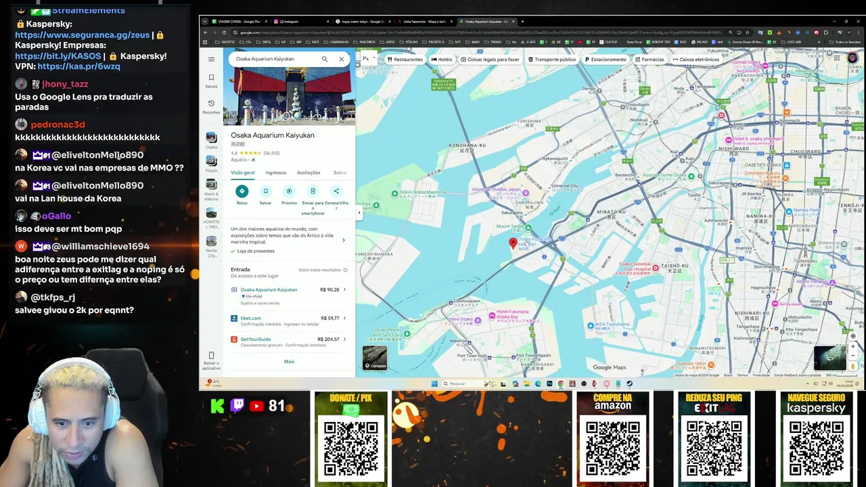866x487 pixels.
Task: Click the search magnifier in Maps
Action: (325, 59)
